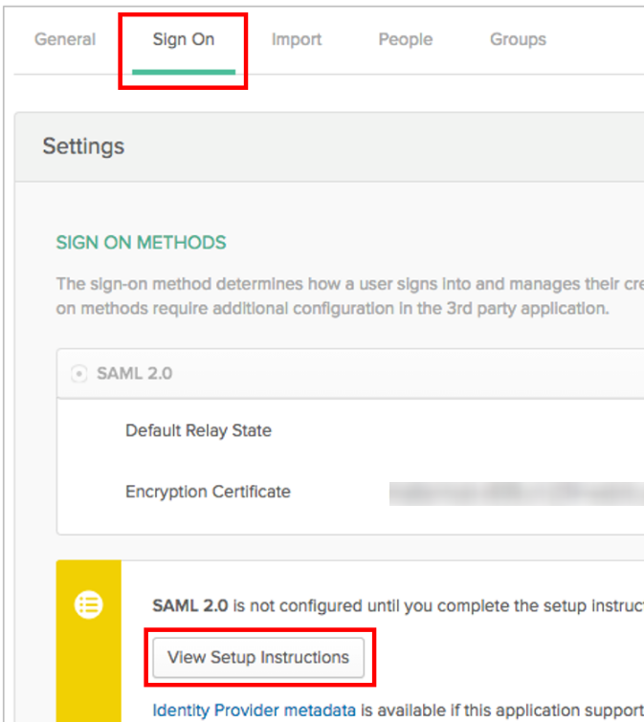This screenshot has width=644, height=722.
Task: Open the Identity Provider metadata link
Action: click(255, 711)
